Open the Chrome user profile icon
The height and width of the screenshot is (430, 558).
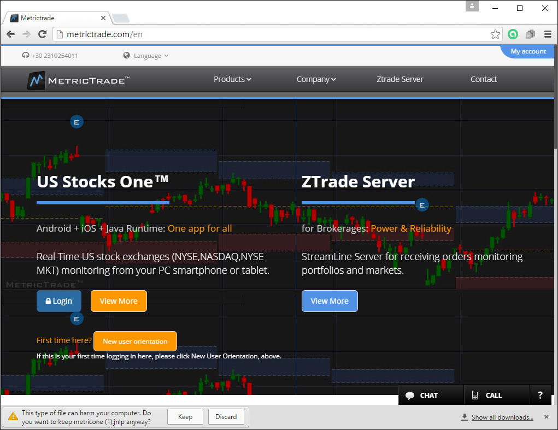click(x=472, y=5)
